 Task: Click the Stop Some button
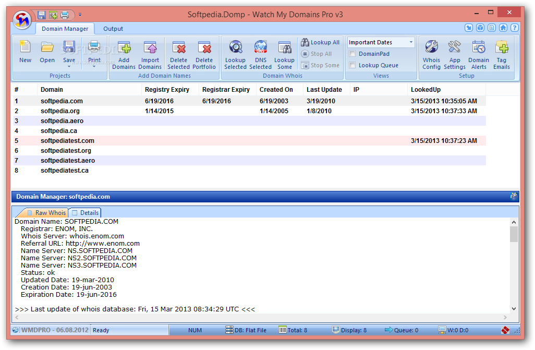point(320,65)
